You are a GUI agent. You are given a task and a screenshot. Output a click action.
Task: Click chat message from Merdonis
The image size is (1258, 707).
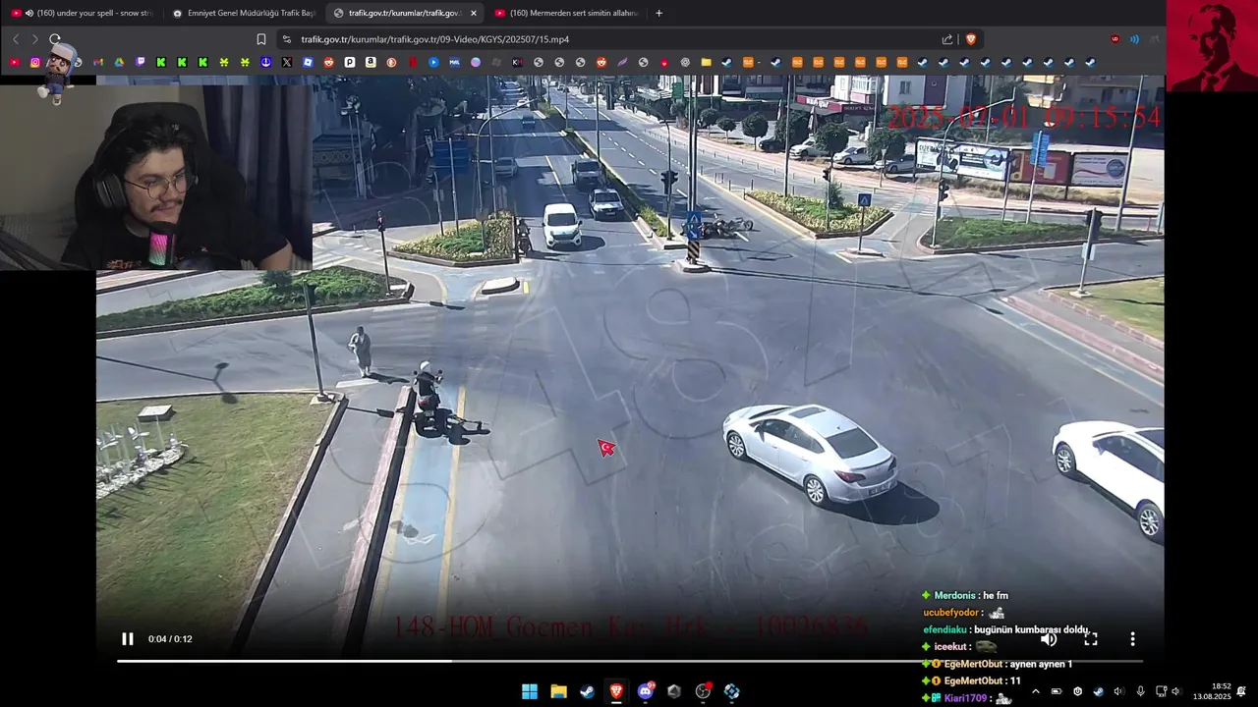[965, 595]
